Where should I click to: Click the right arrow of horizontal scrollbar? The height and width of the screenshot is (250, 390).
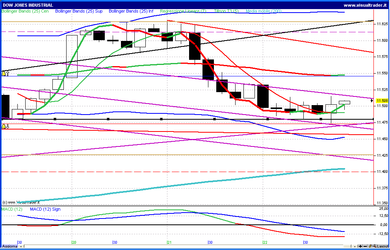355,246
